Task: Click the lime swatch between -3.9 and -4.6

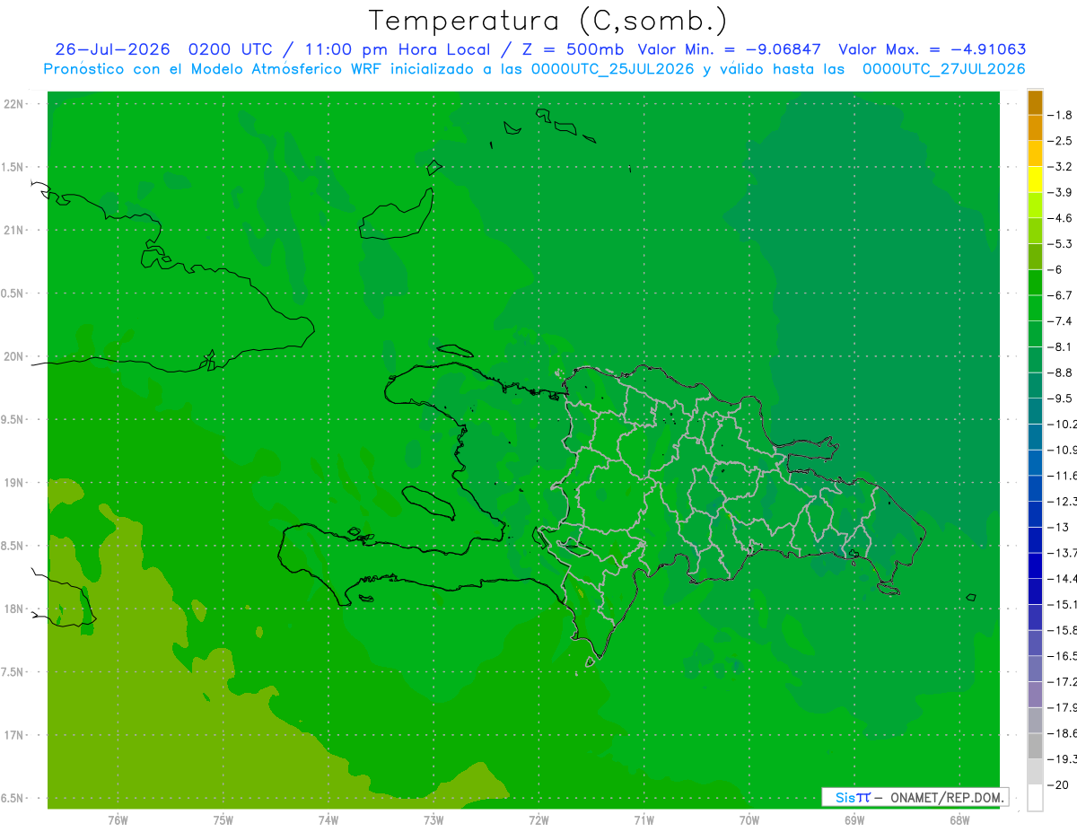Action: (1035, 206)
